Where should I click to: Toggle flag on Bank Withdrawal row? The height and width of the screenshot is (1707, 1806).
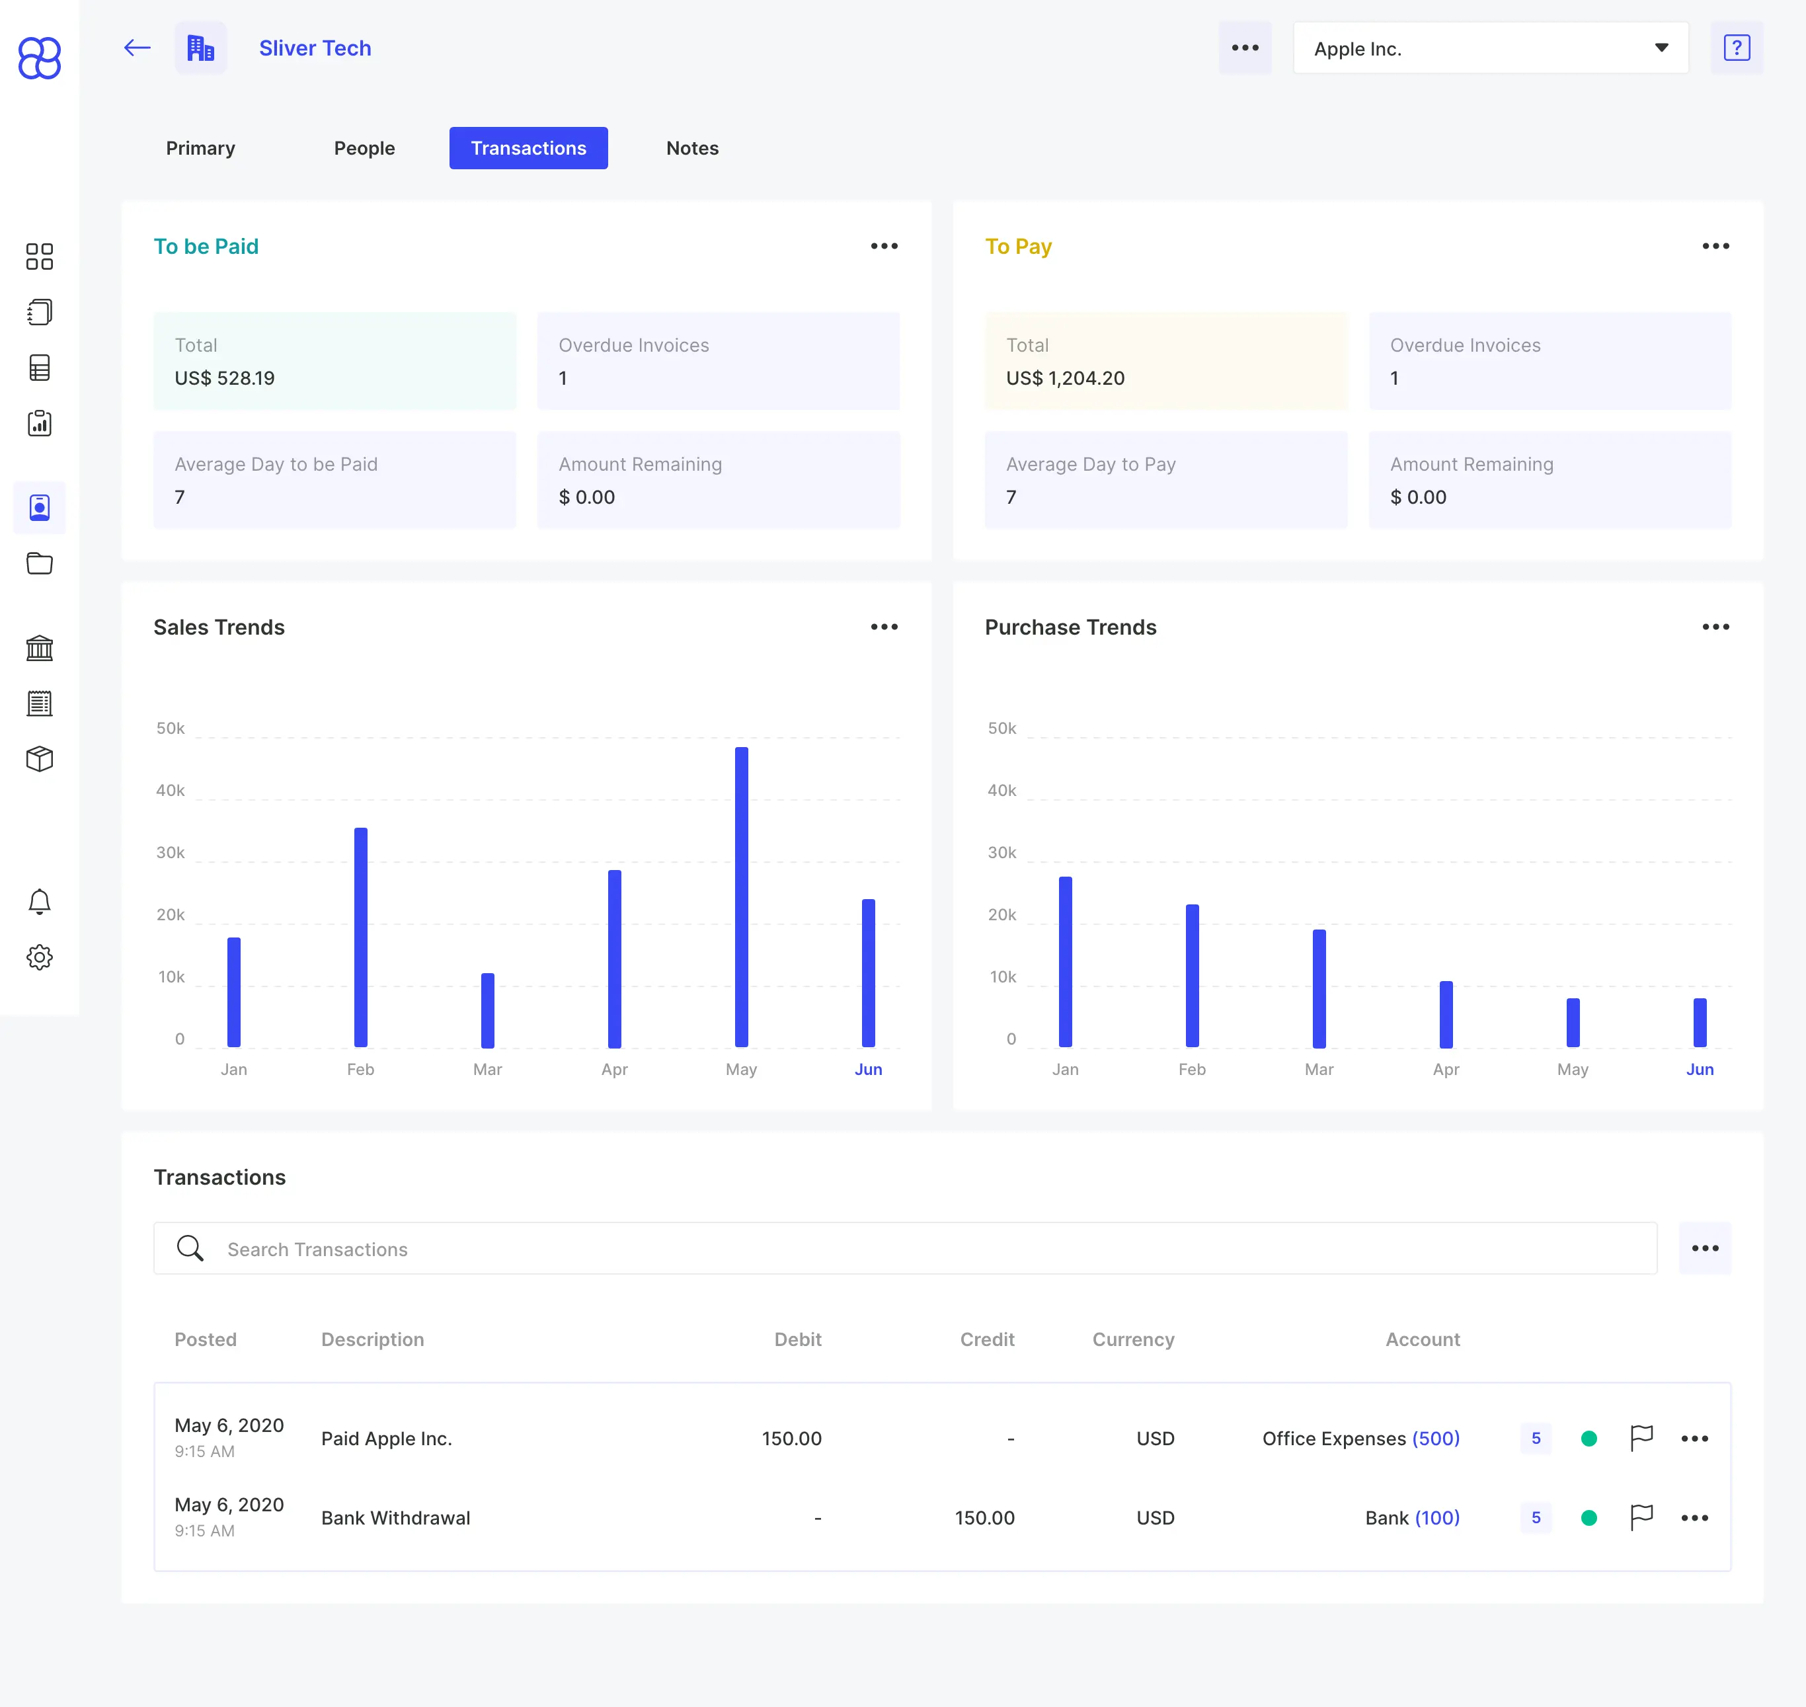click(x=1641, y=1517)
